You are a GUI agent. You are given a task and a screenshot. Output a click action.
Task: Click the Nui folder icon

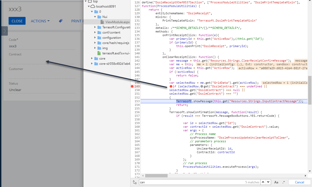click(x=99, y=17)
